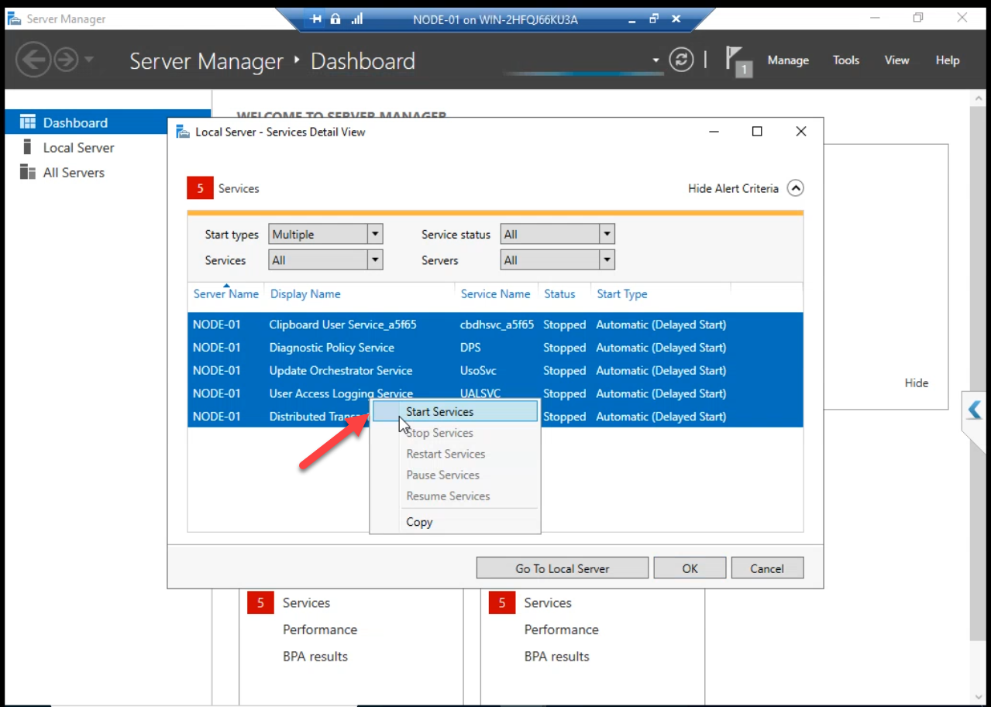Sort by the Server Name column
Image resolution: width=991 pixels, height=707 pixels.
click(x=226, y=294)
